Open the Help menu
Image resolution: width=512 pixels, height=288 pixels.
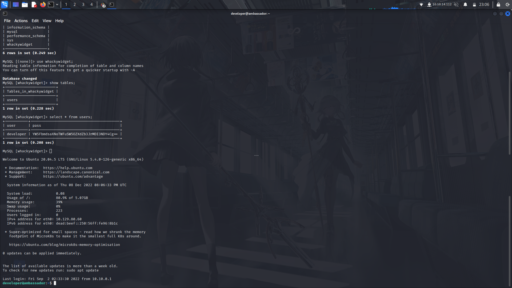point(59,21)
